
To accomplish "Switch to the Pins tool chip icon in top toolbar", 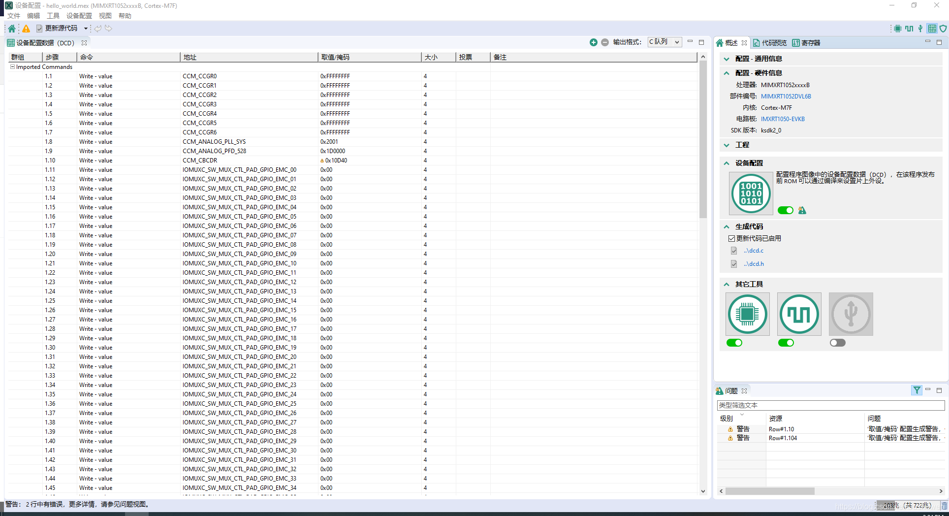I will click(898, 29).
